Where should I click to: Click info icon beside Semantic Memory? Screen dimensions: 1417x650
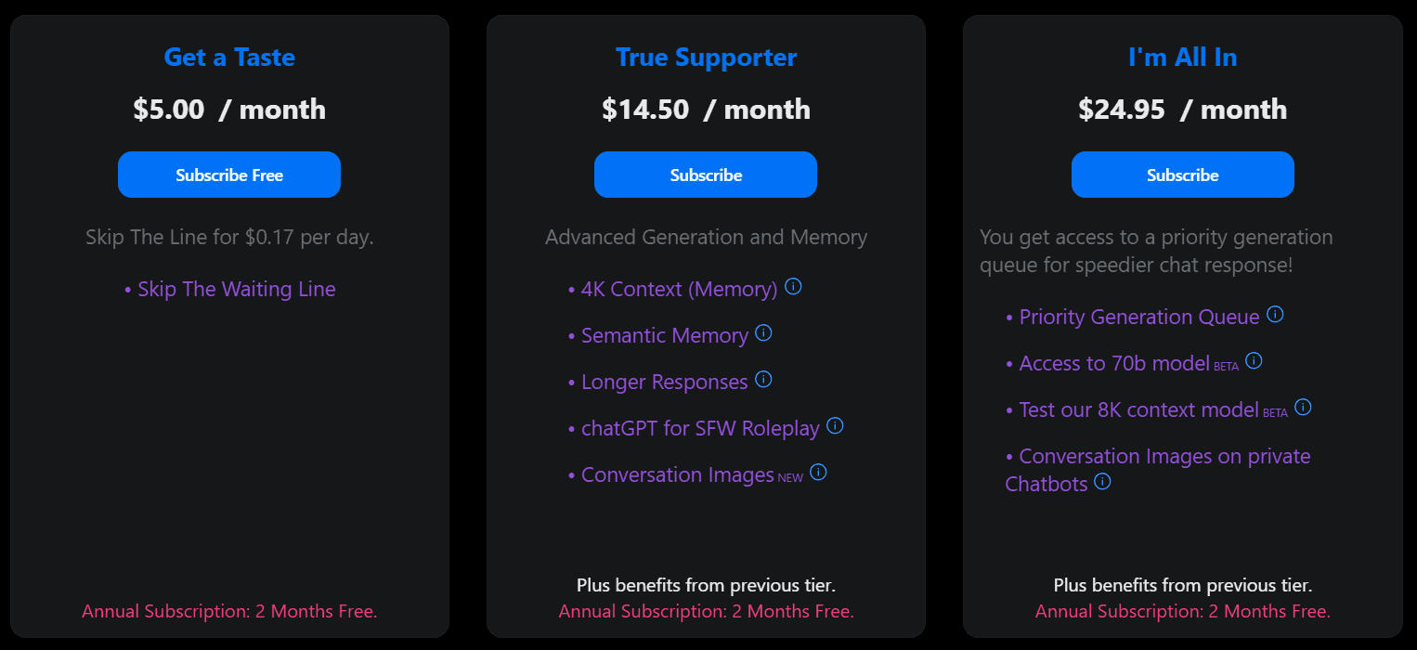[763, 333]
